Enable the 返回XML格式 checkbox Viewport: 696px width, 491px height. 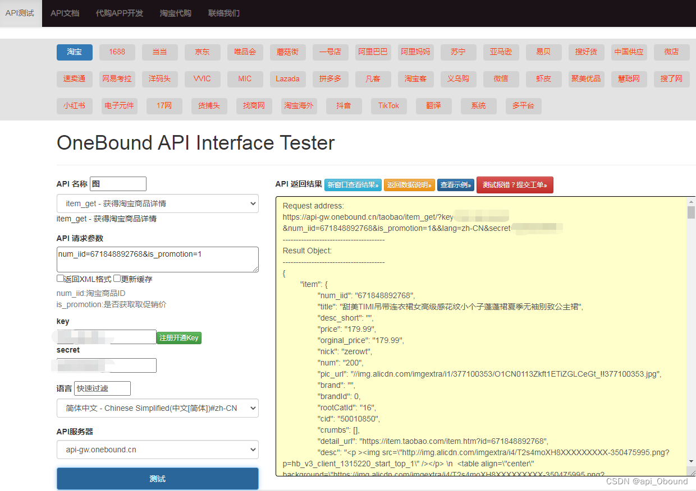tap(60, 279)
